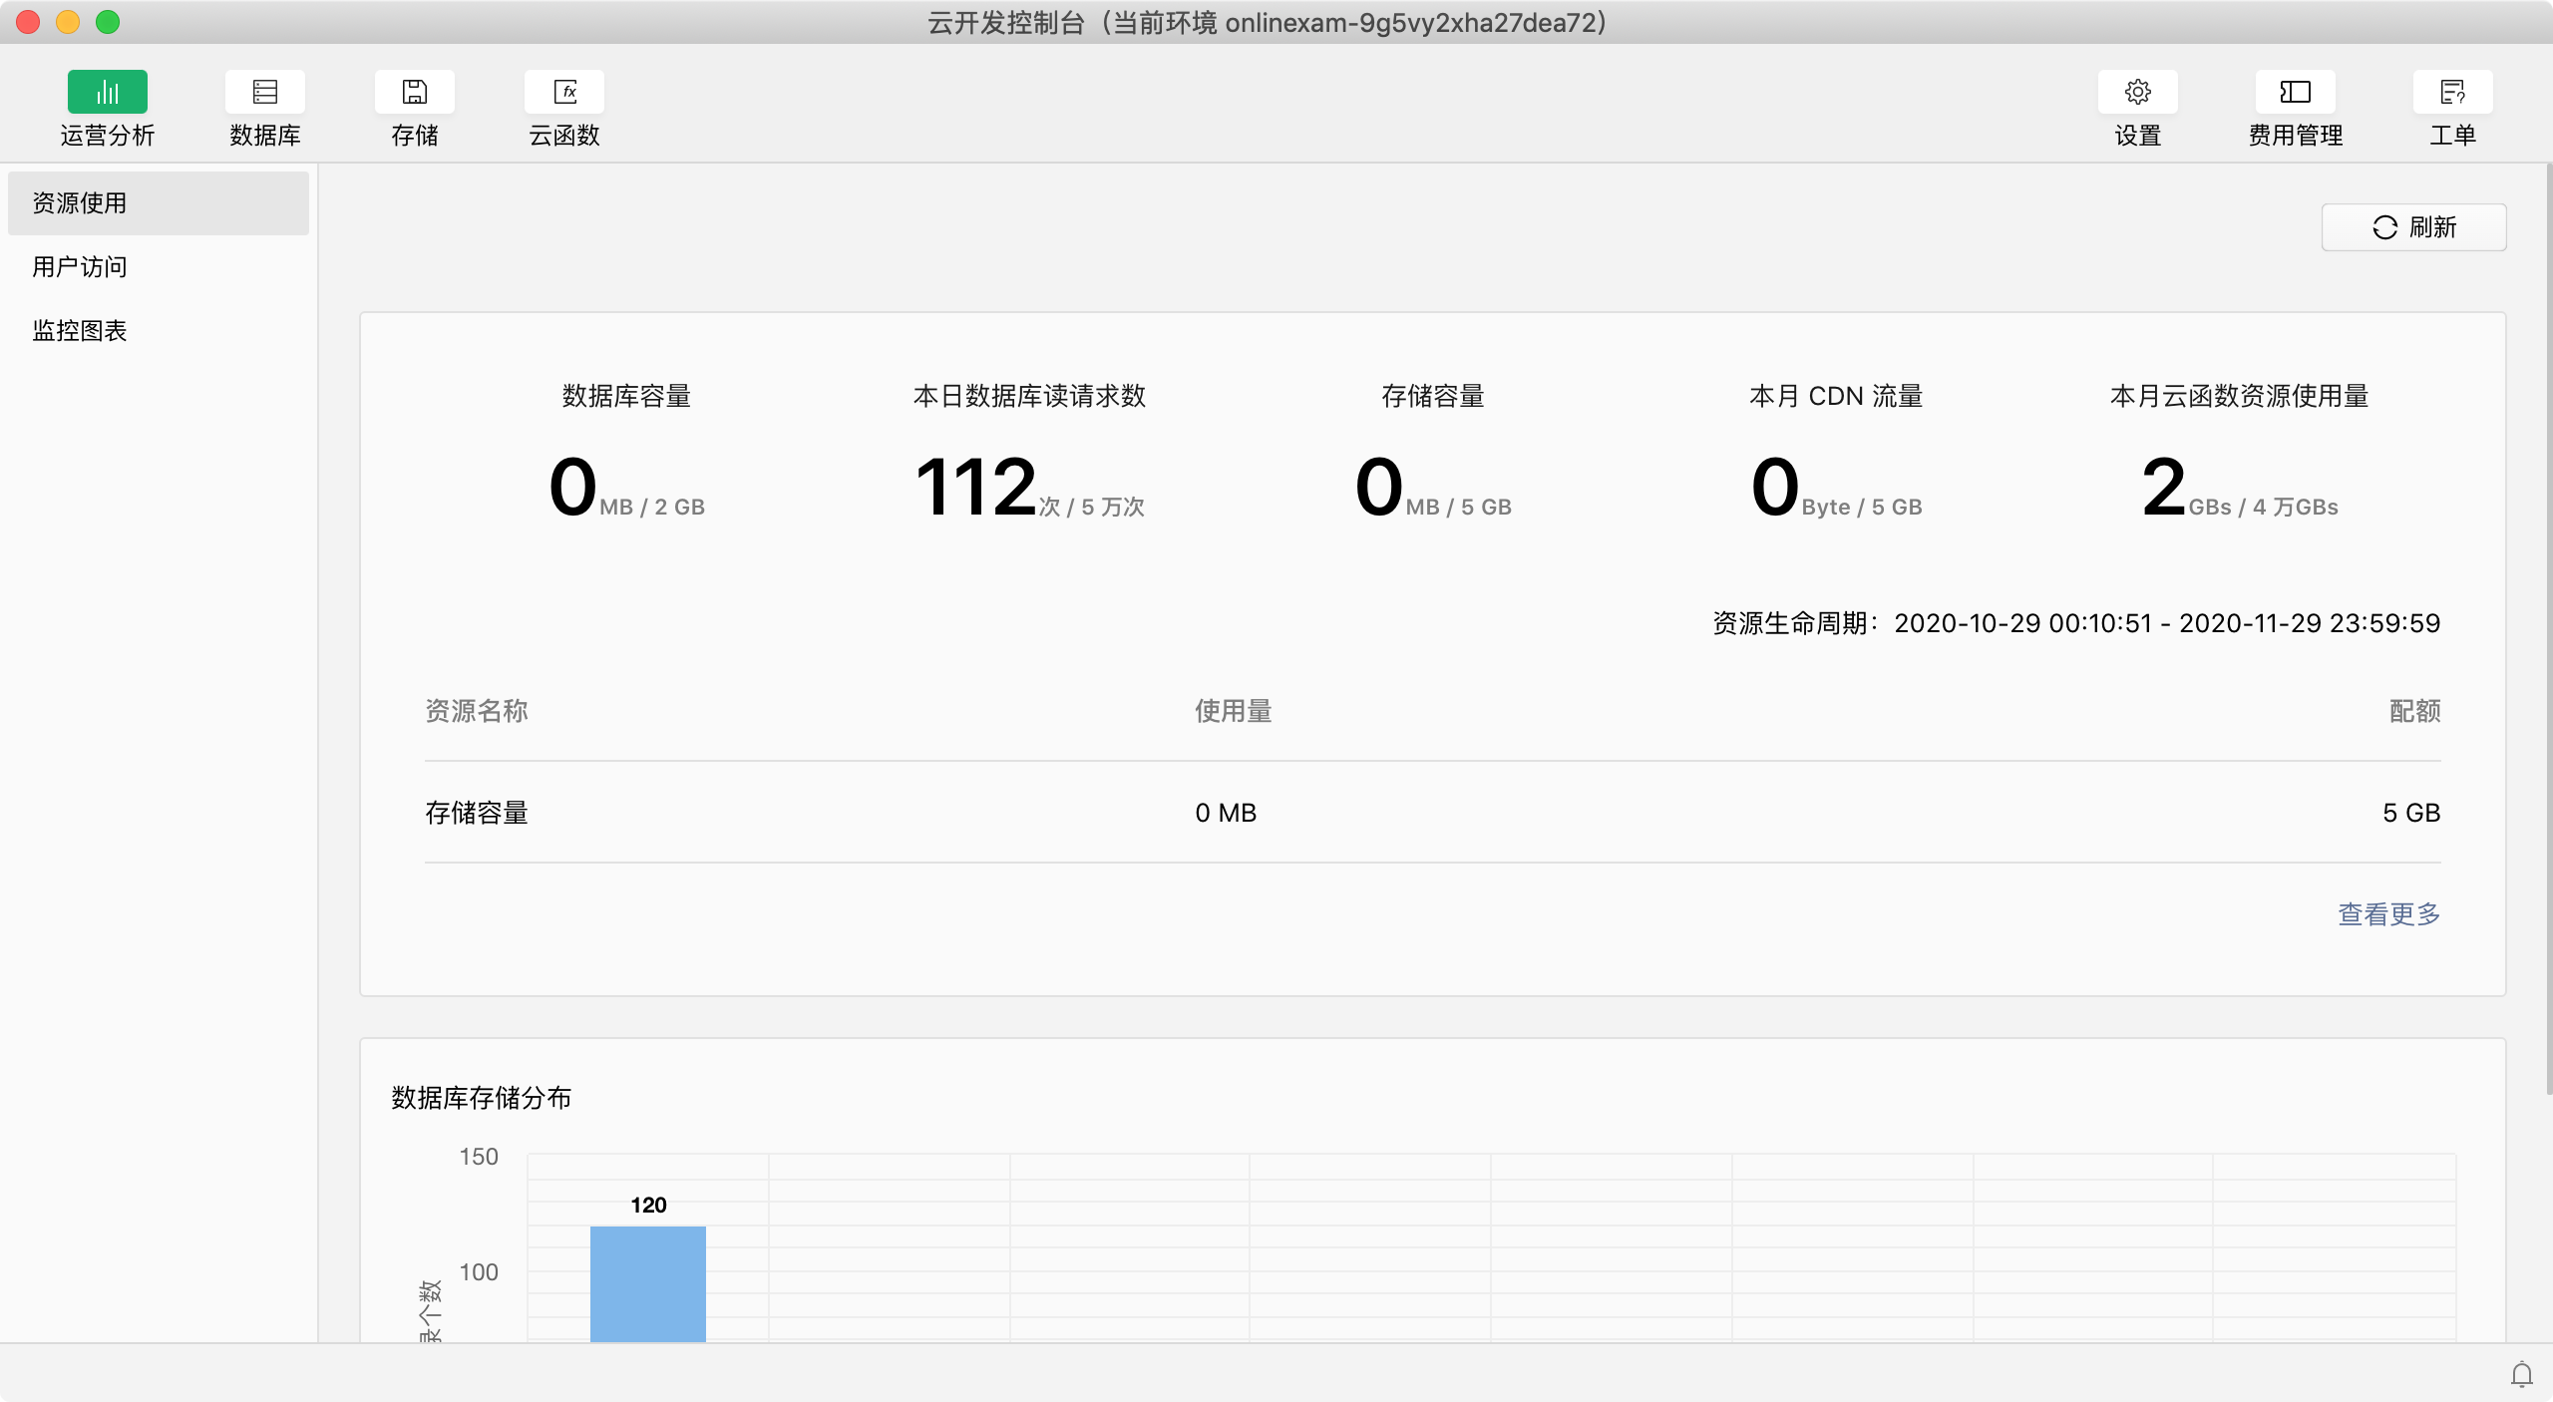Click the blue 120 chart bar
The height and width of the screenshot is (1402, 2553).
click(647, 1283)
